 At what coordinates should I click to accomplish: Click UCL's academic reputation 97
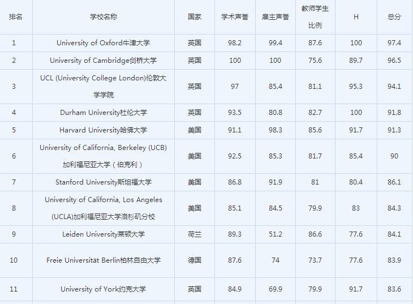click(235, 87)
